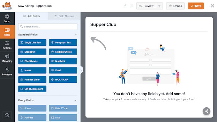
Task: Open the Settings sidebar section
Action: tap(7, 45)
